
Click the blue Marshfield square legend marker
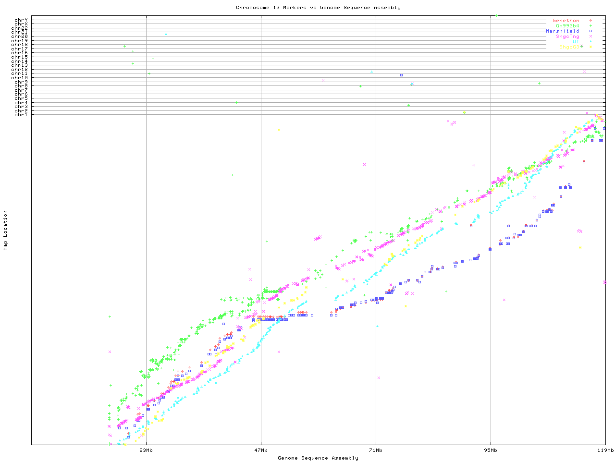click(x=590, y=31)
